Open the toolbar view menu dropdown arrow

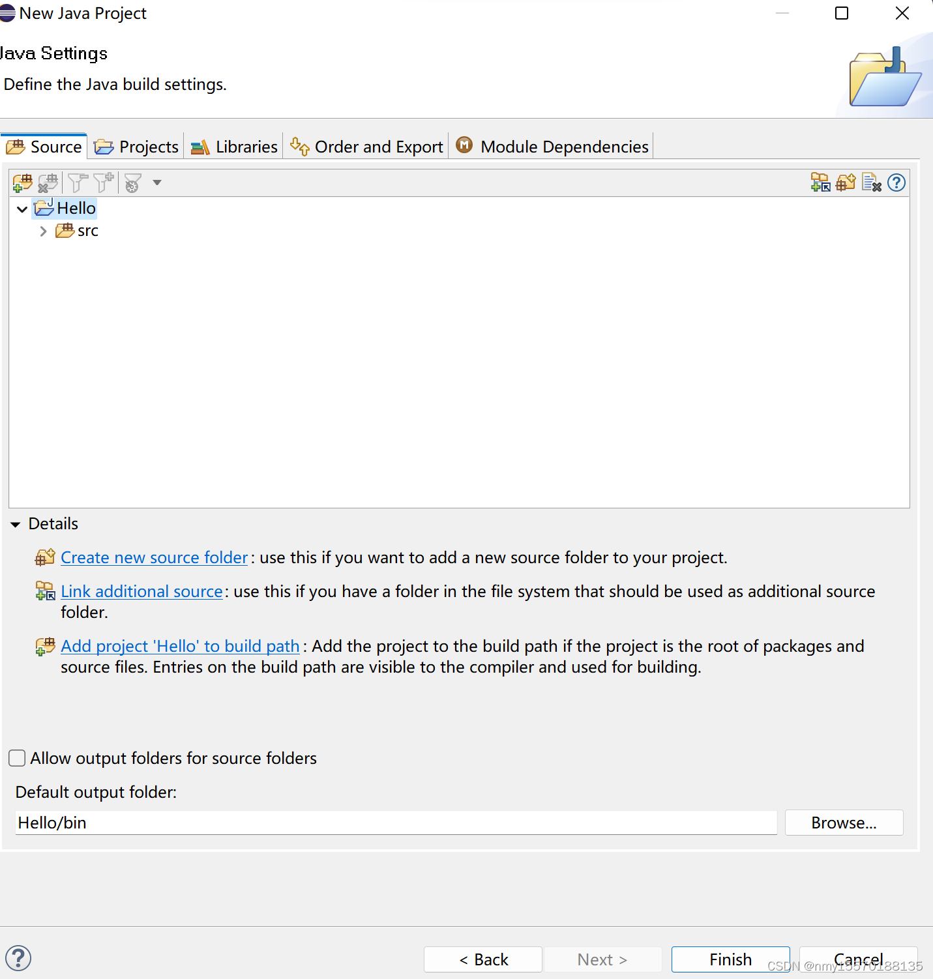157,183
